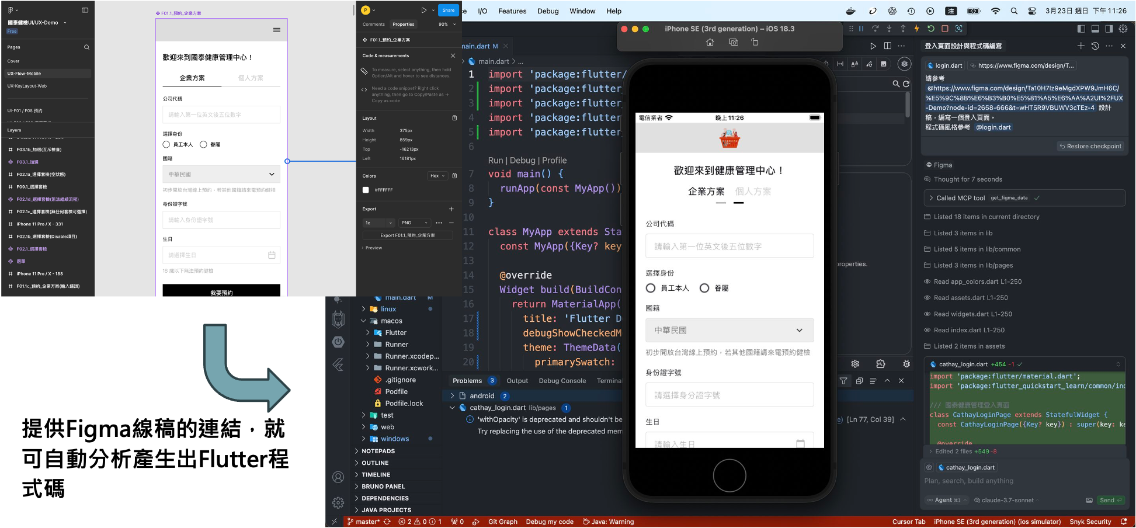Open the PNG export format dropdown
Viewport: 1136px width, 528px height.
pos(415,223)
